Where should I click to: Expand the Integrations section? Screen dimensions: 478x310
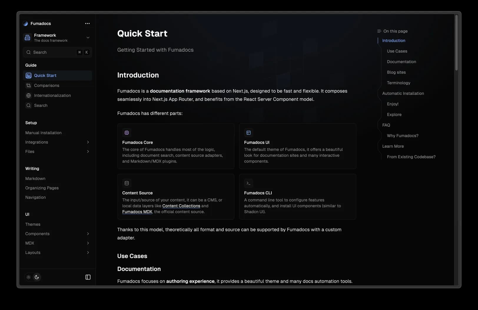click(x=88, y=142)
